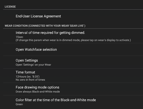This screenshot has width=143, height=109.
Task: Click the note about tapping wear's display
Action: tap(73, 40)
